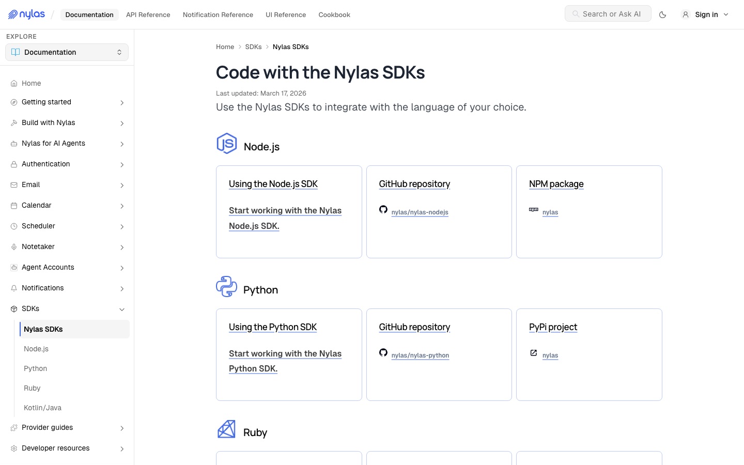The image size is (744, 465).
Task: Open the Sign in dropdown arrow
Action: pyautogui.click(x=726, y=14)
